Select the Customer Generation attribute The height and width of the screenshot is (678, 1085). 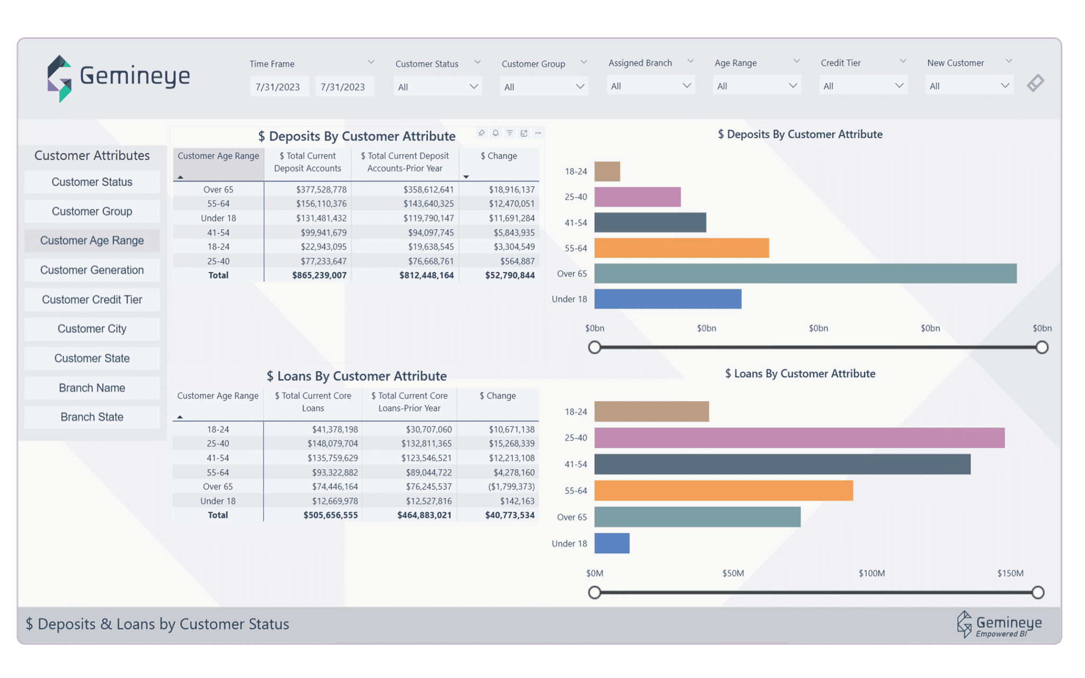[x=92, y=270]
